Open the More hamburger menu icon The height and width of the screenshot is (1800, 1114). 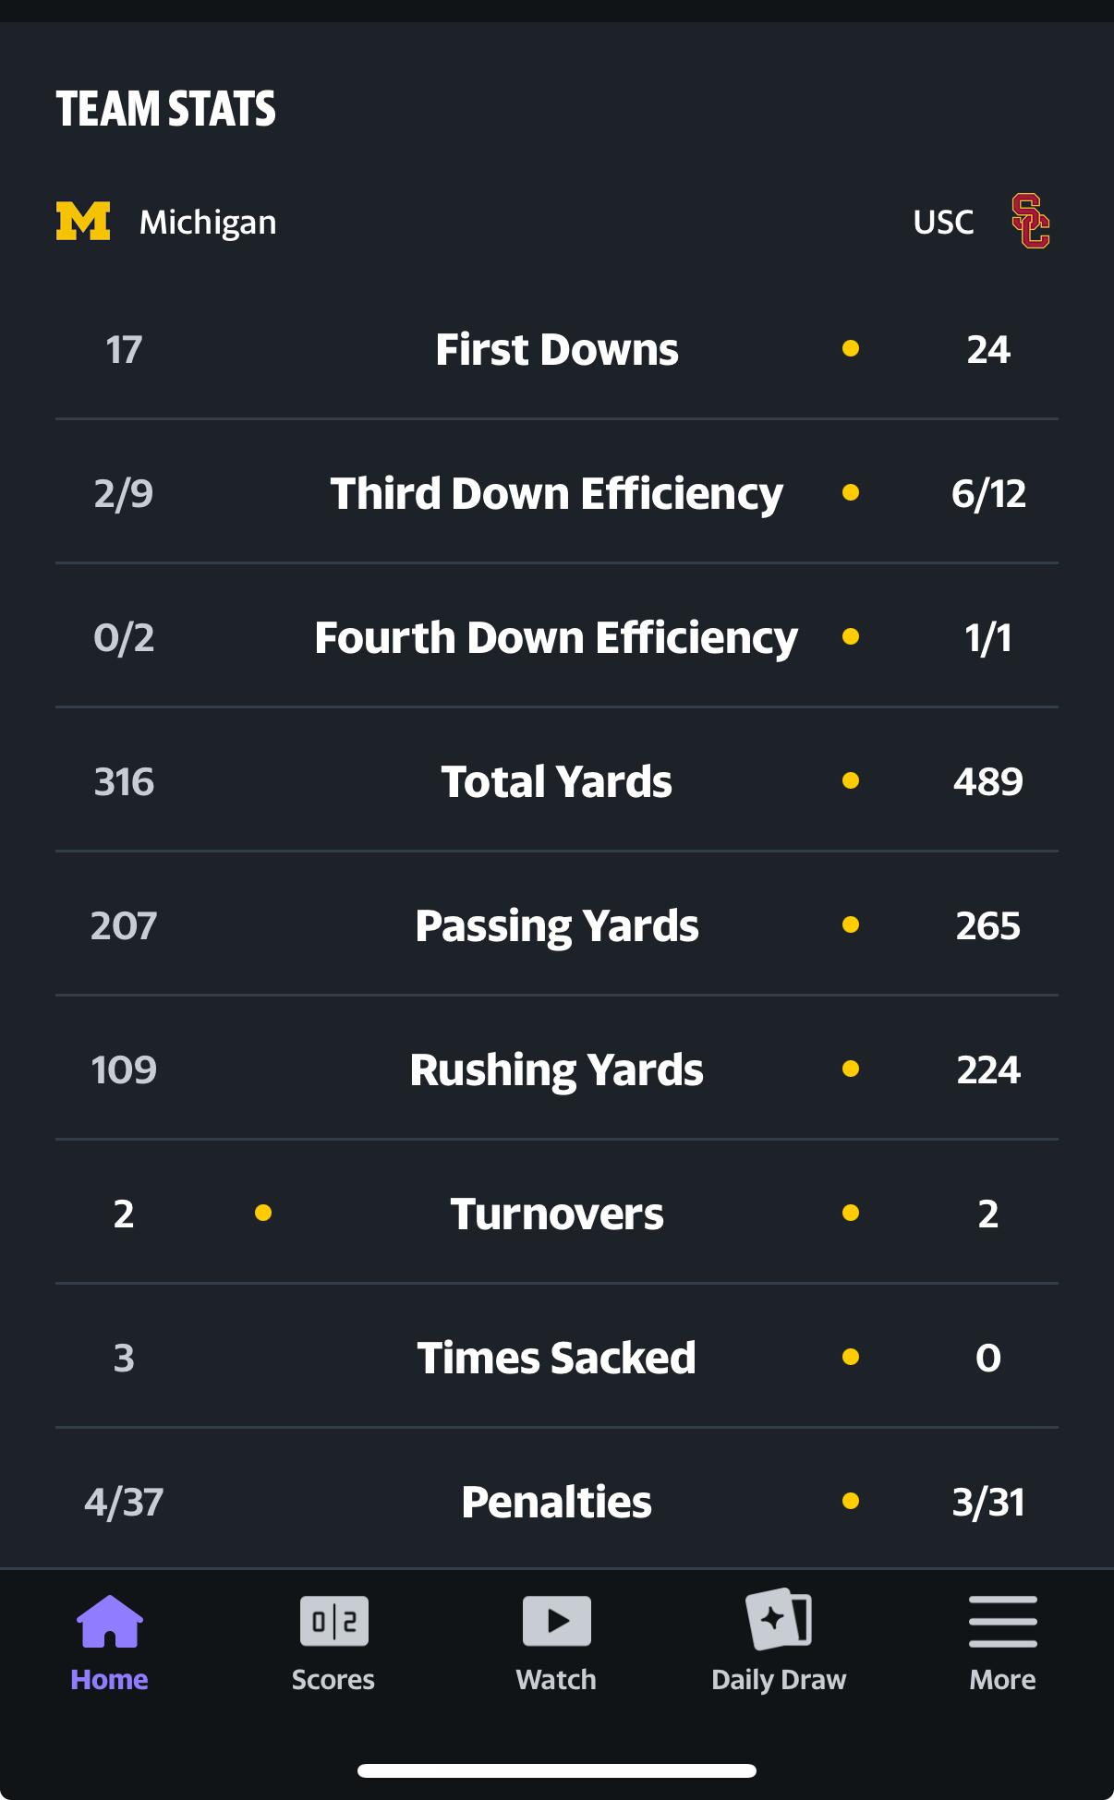pos(1002,1622)
